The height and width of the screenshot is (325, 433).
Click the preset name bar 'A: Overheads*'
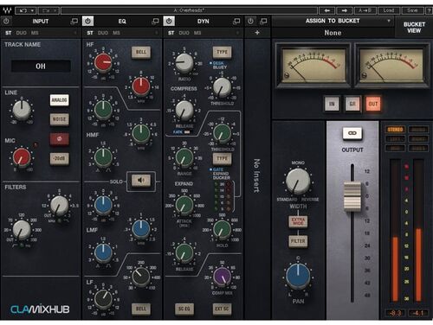189,10
